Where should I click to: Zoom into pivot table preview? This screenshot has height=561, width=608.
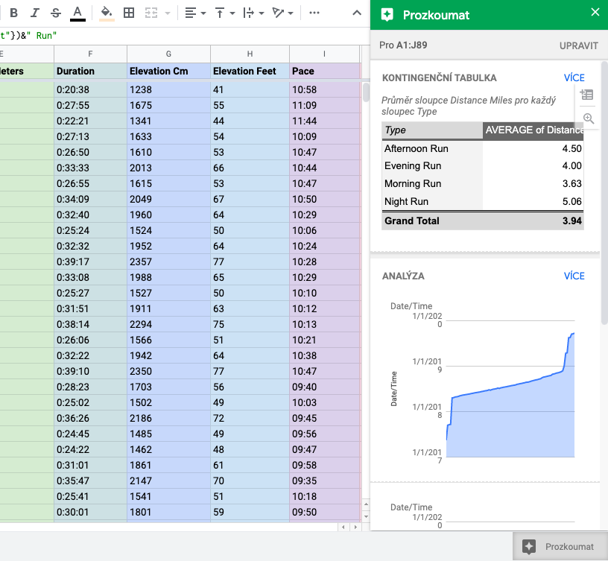[x=588, y=118]
